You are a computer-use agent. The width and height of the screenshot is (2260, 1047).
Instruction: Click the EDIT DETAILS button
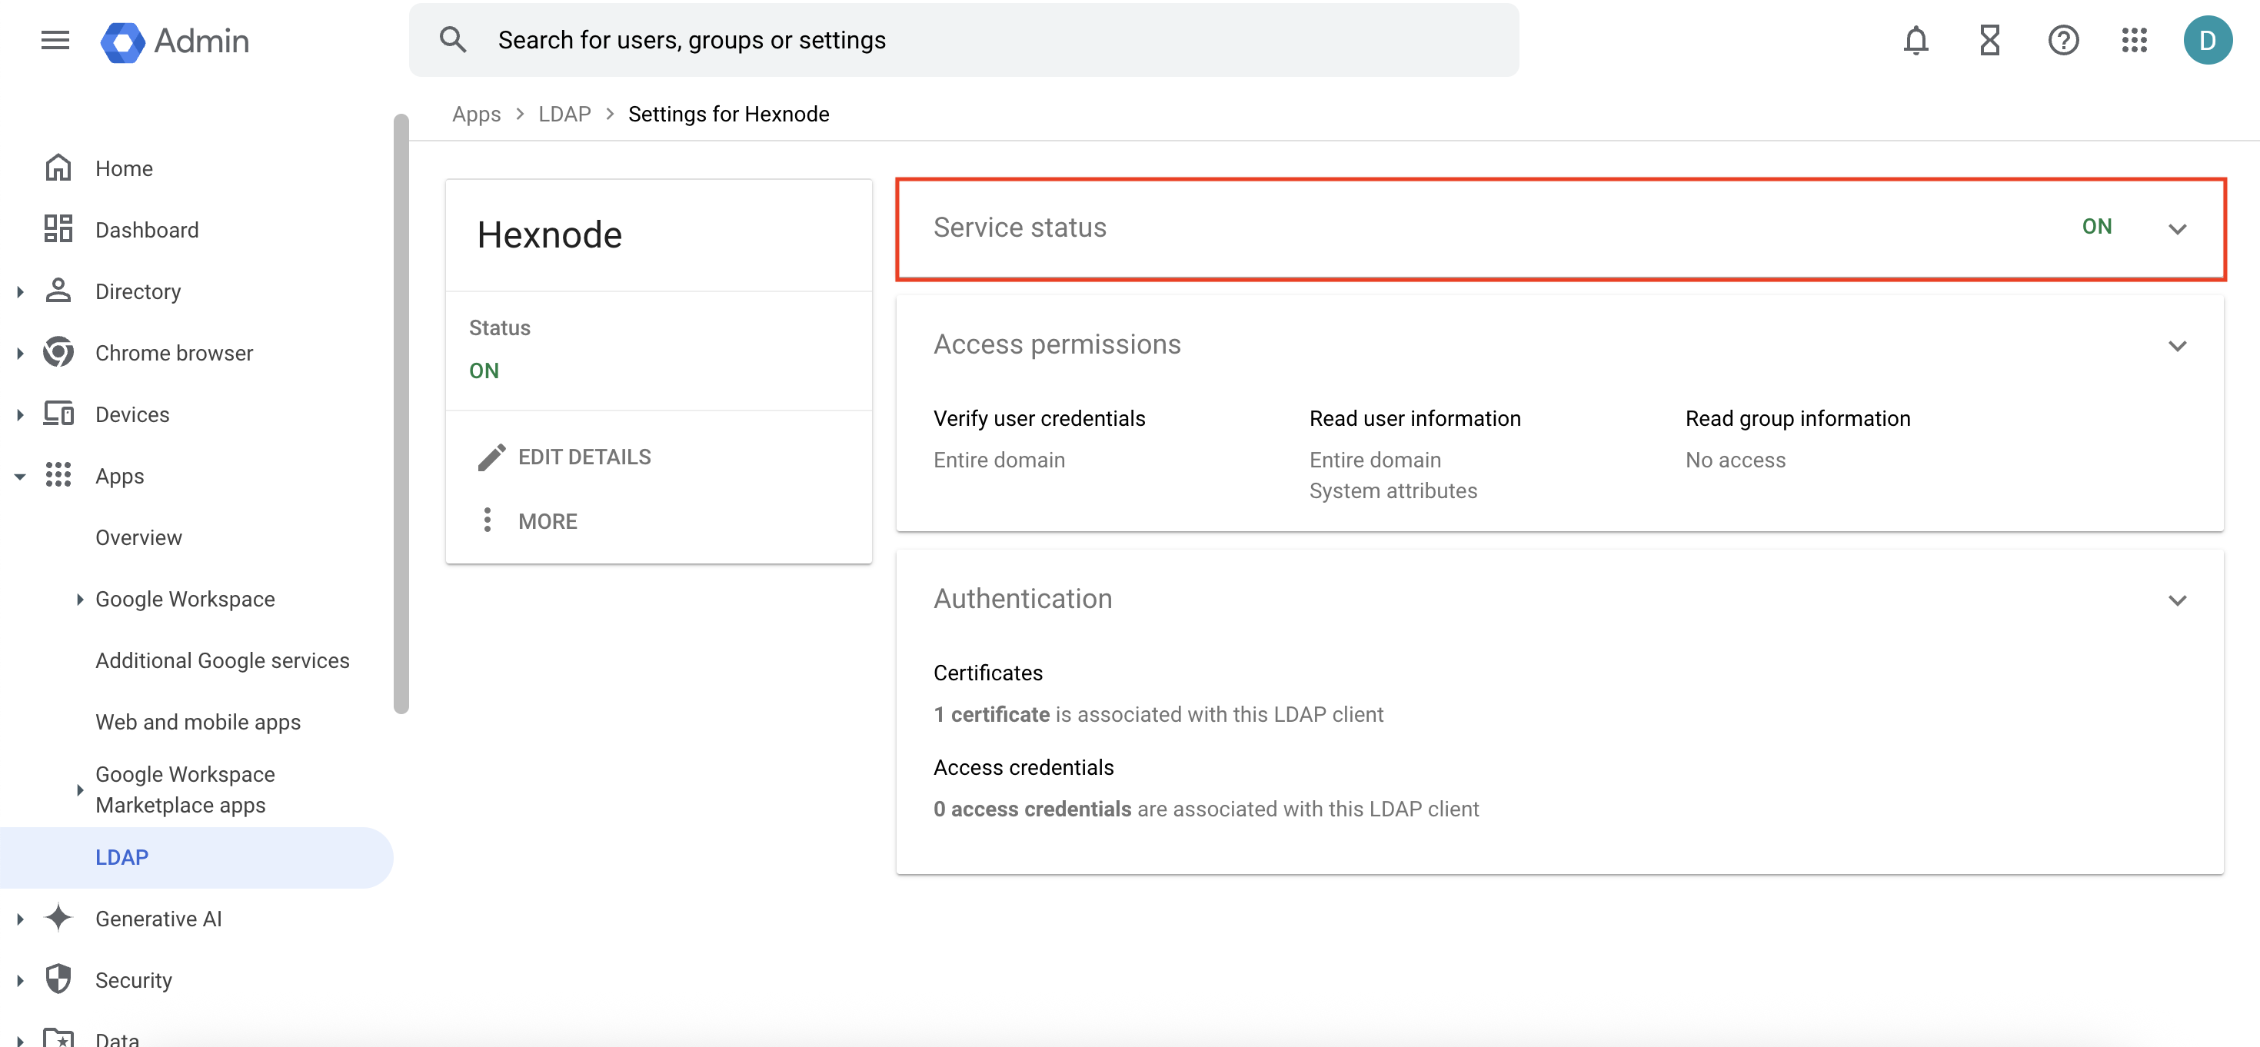564,457
